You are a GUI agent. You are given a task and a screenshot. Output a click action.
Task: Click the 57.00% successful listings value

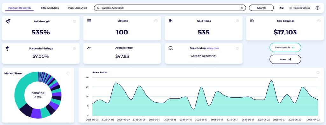41,56
